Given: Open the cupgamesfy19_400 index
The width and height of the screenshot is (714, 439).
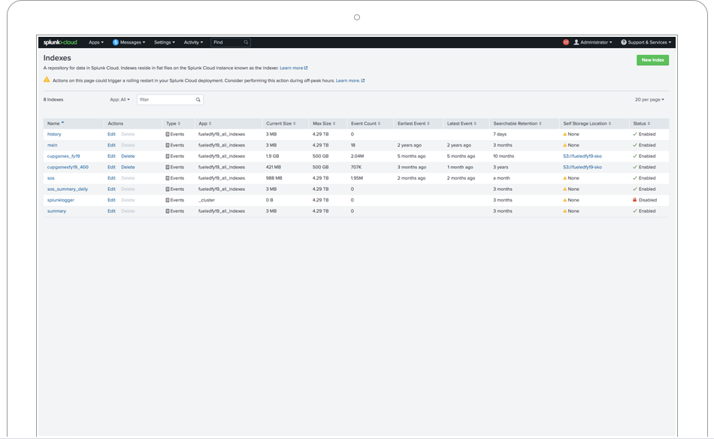Looking at the screenshot, I should (x=68, y=167).
